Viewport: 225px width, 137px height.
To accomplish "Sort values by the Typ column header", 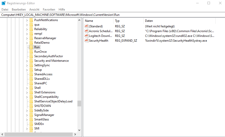I will pos(129,21).
